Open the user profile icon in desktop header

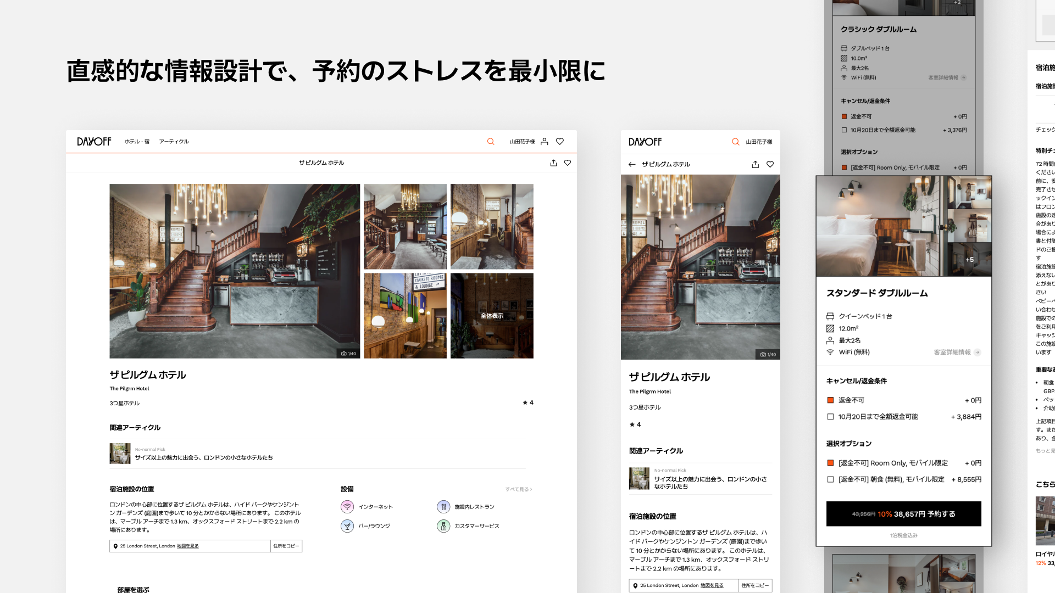(544, 142)
